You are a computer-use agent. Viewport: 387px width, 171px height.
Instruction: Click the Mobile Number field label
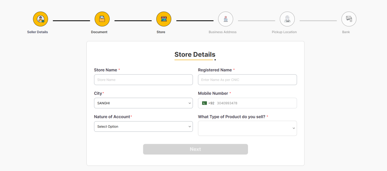pyautogui.click(x=213, y=94)
